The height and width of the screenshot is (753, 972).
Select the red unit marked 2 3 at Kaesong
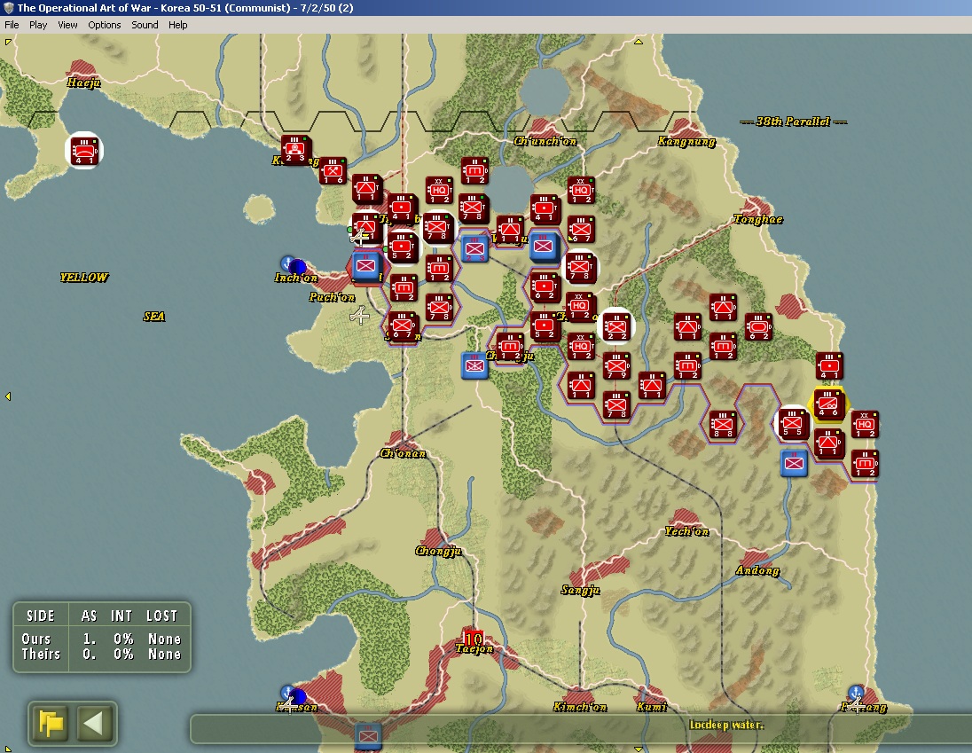[295, 149]
